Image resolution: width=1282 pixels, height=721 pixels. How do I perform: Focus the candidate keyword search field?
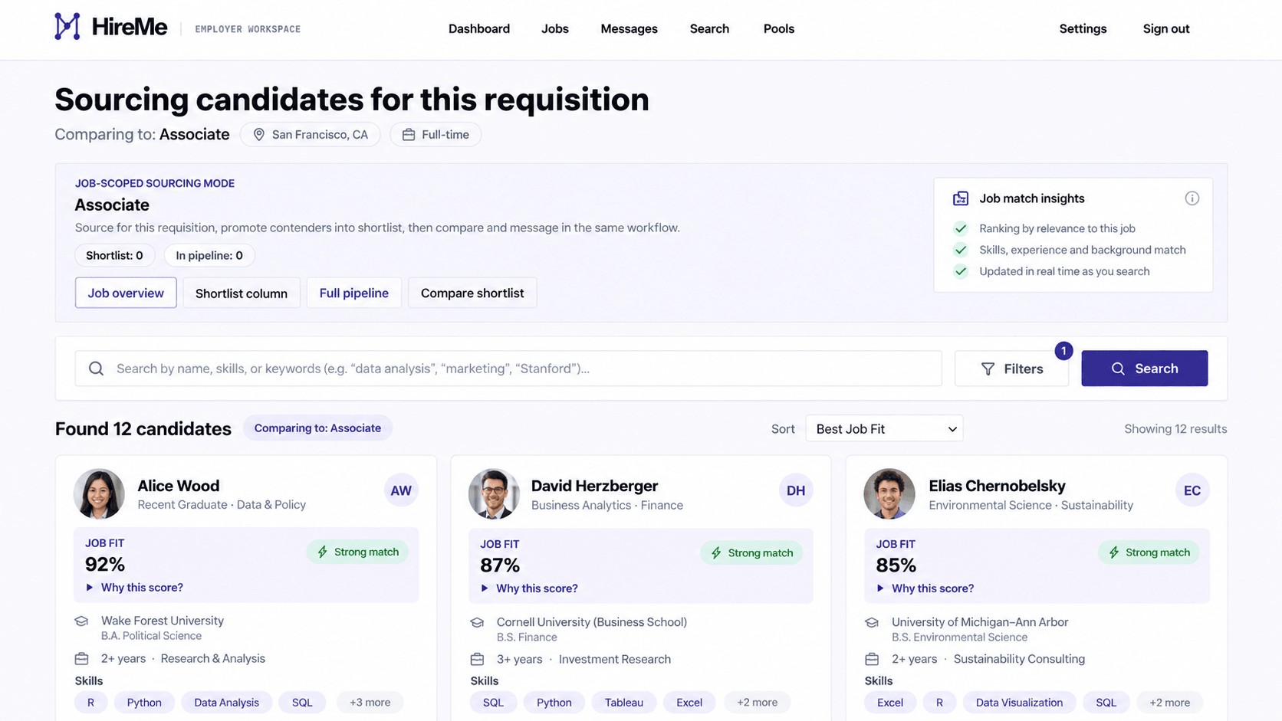click(508, 369)
